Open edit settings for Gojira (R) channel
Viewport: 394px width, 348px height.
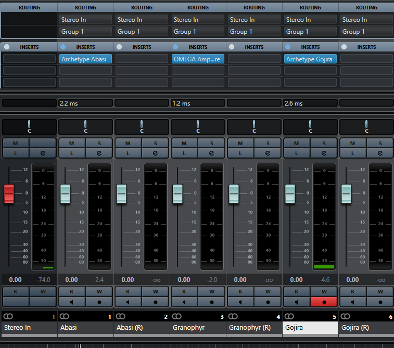click(380, 153)
